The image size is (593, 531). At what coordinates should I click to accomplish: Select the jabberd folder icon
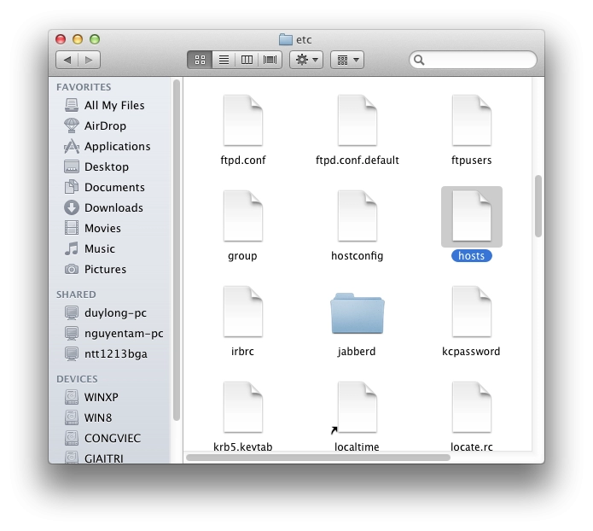(358, 313)
